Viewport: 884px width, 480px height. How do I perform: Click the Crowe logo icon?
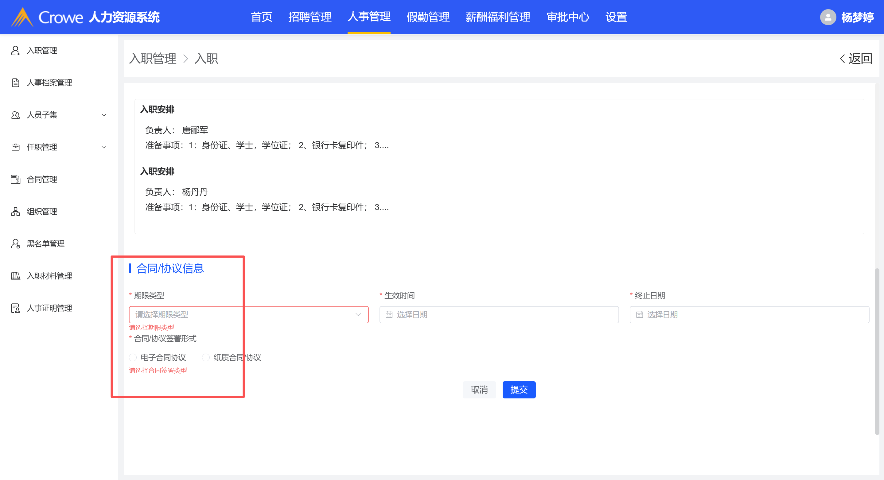[22, 17]
